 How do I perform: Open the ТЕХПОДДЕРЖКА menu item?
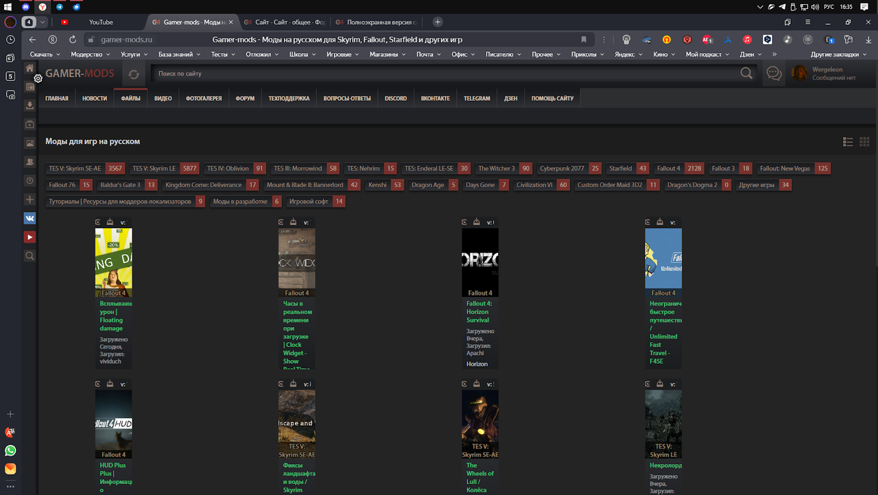(289, 98)
